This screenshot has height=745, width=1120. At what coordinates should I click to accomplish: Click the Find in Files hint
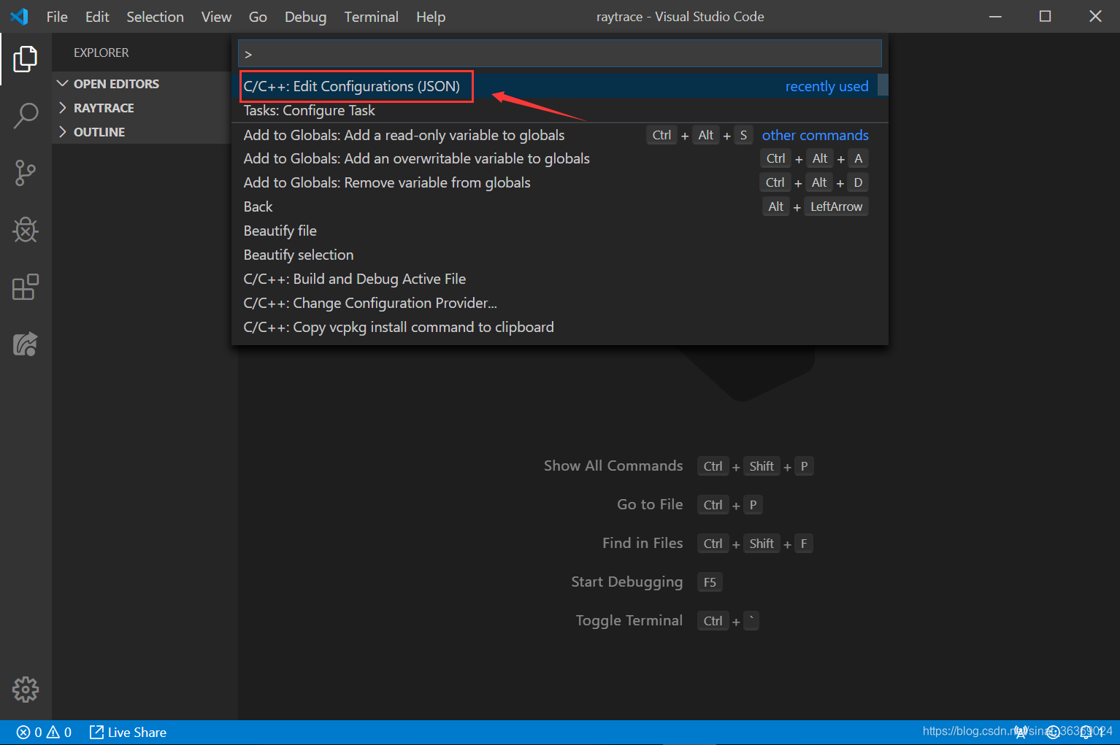pyautogui.click(x=643, y=543)
